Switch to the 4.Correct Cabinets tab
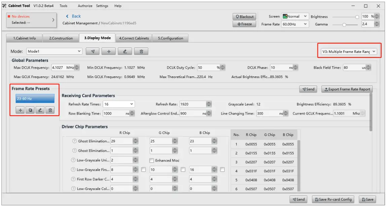The height and width of the screenshot is (207, 387). click(x=134, y=38)
